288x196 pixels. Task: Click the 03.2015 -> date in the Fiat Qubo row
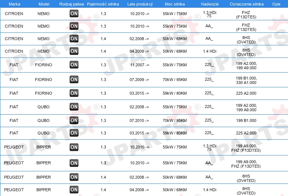pyautogui.click(x=139, y=133)
